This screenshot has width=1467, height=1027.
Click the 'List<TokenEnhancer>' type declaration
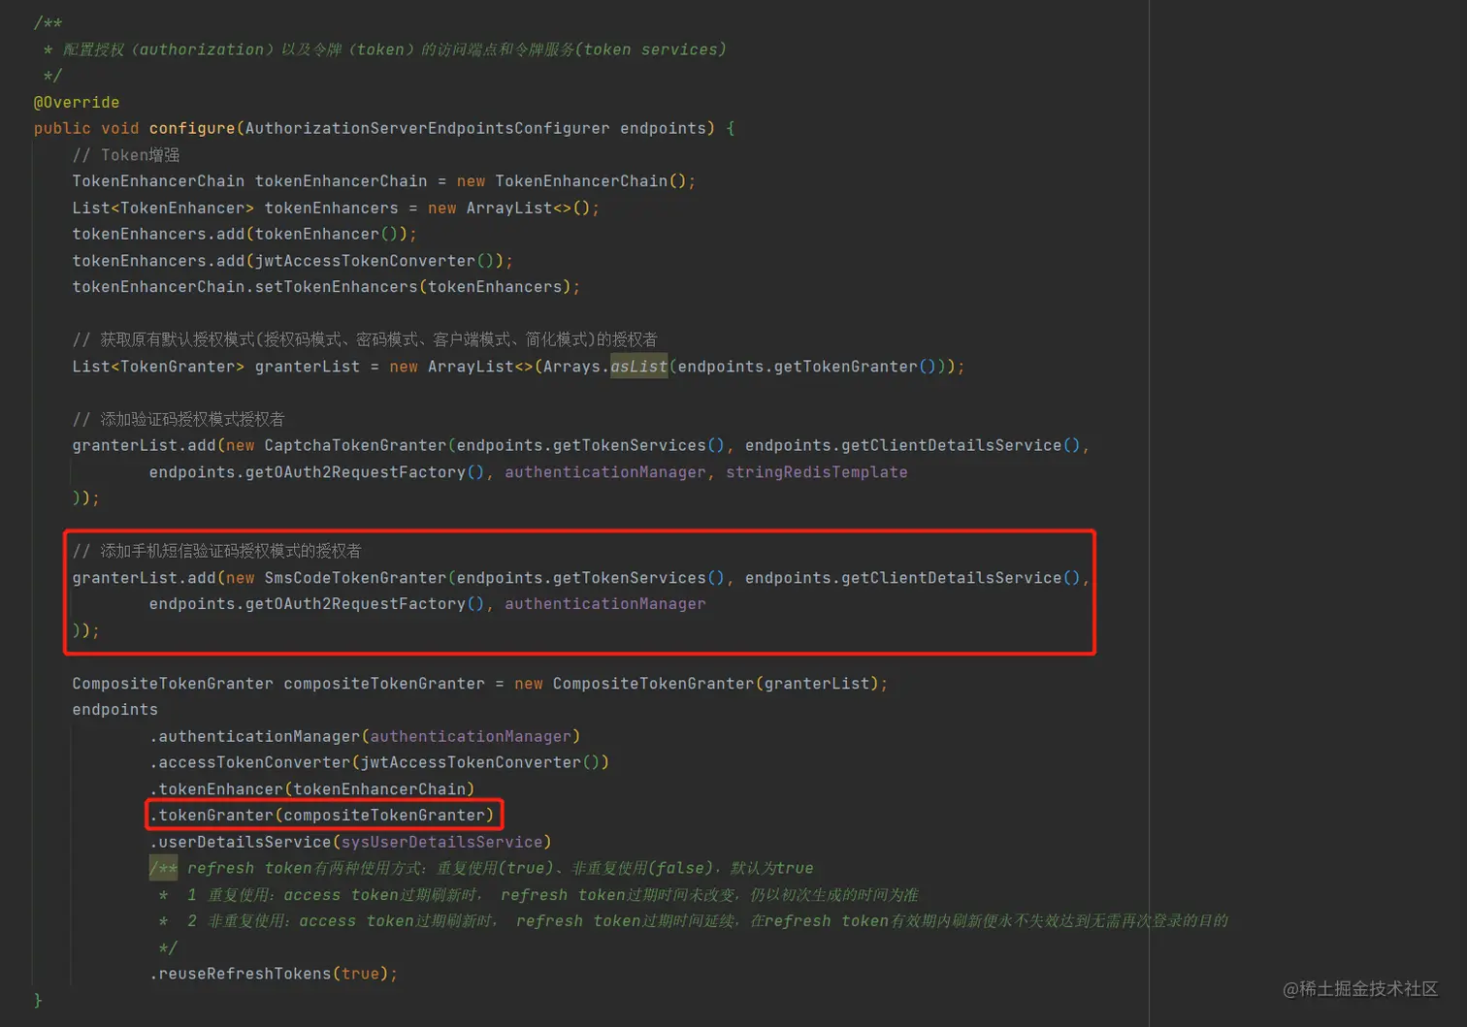[164, 208]
